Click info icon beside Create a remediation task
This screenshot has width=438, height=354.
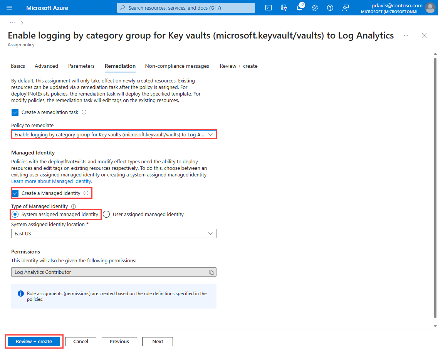(84, 112)
